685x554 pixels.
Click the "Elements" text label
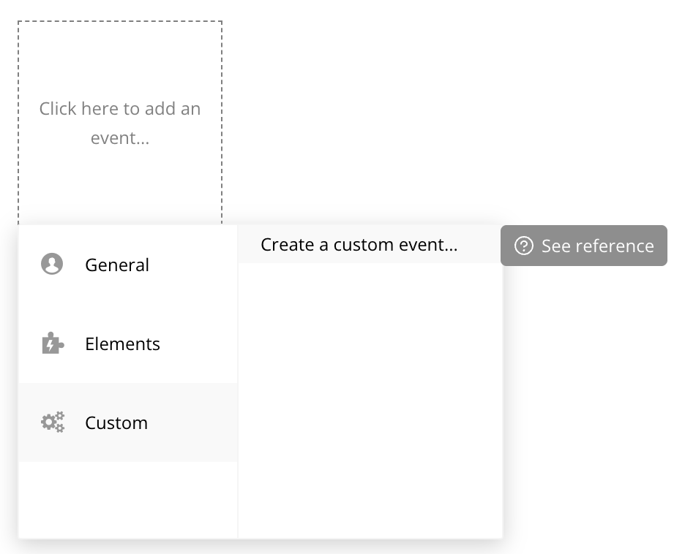click(123, 344)
